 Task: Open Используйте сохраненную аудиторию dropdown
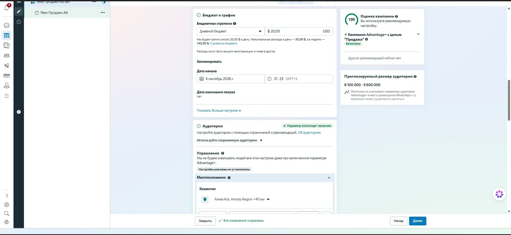(x=229, y=140)
